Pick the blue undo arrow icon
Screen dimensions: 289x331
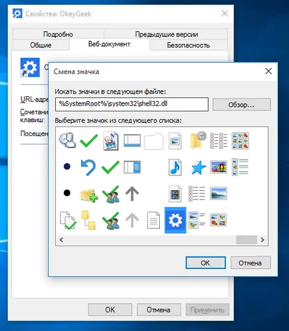point(89,168)
